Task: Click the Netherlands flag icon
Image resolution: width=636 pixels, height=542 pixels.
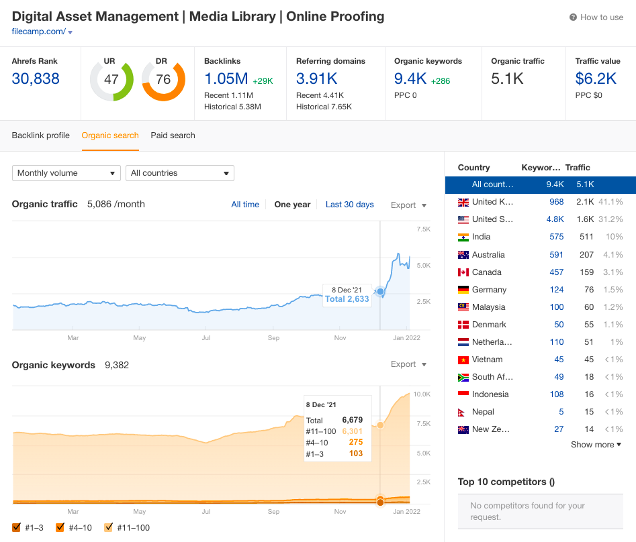Action: pos(463,342)
